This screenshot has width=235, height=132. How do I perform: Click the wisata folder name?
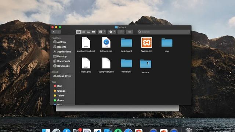[x=145, y=73]
